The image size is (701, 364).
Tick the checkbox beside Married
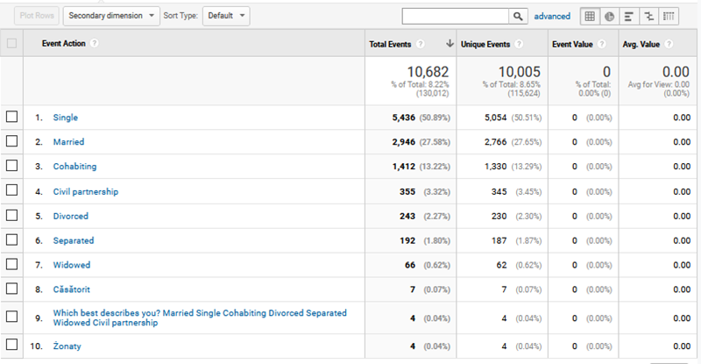[11, 141]
